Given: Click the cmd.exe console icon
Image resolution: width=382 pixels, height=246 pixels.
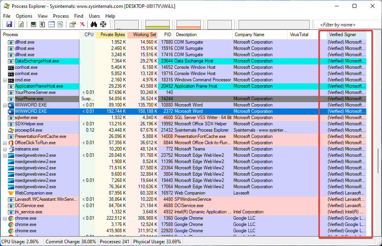Looking at the screenshot, I should point(11,80).
